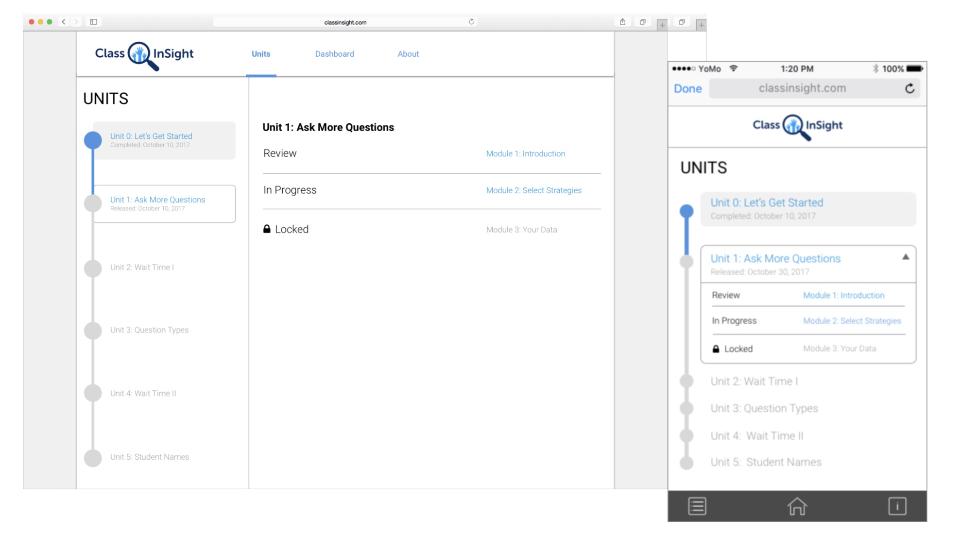Tap the info icon in mobile bottom bar

[897, 507]
